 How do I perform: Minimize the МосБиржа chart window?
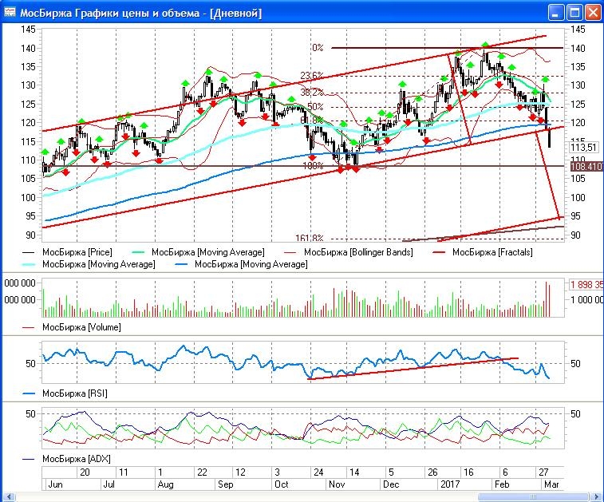pyautogui.click(x=557, y=13)
